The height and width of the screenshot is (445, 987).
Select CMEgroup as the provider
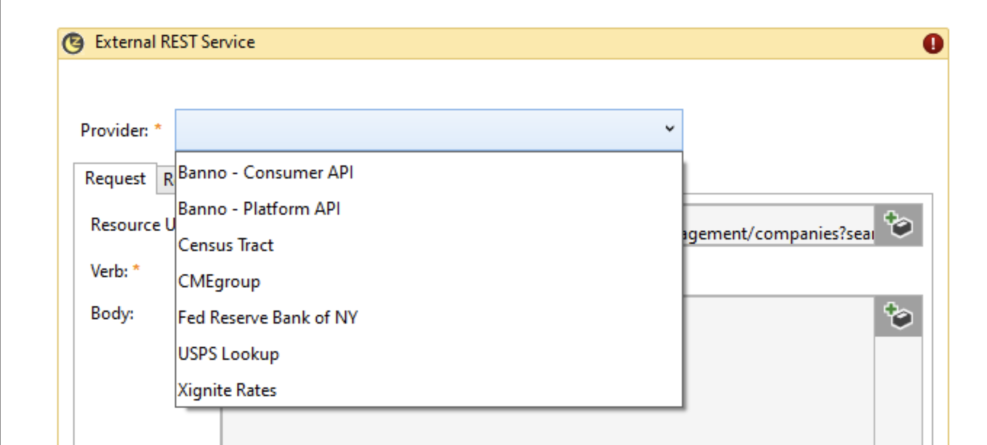pos(219,282)
